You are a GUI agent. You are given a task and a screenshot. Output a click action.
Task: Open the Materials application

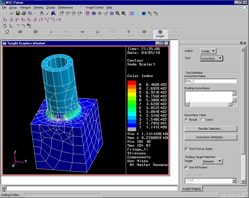pos(67,34)
